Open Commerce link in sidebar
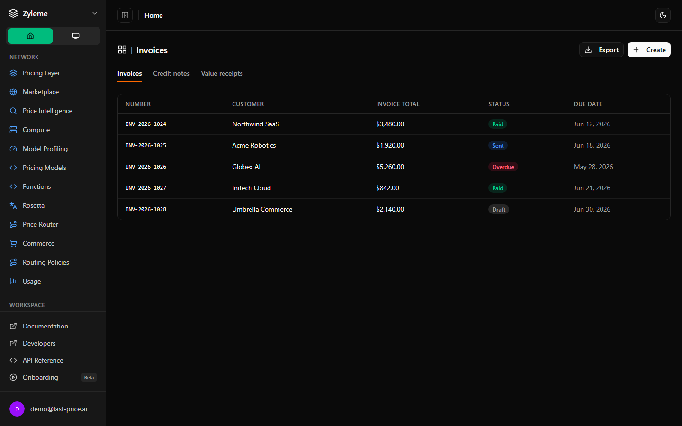 point(53,243)
